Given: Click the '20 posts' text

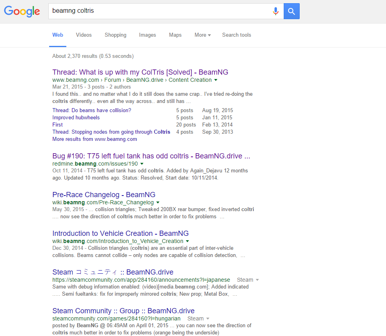Looking at the screenshot, I should click(x=186, y=125).
